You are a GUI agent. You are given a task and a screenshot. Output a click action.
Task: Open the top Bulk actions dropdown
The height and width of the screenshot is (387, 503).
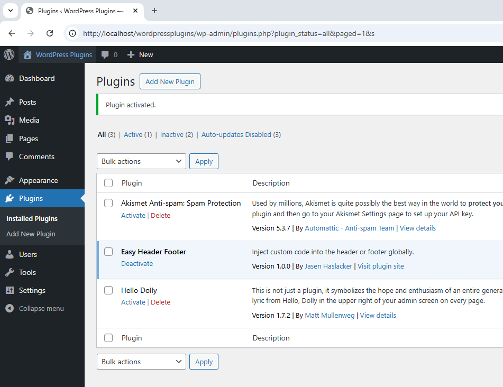point(141,161)
